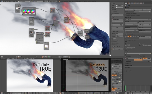Open the View menu in node editor header
The image size is (152, 94).
(x=5, y=57)
